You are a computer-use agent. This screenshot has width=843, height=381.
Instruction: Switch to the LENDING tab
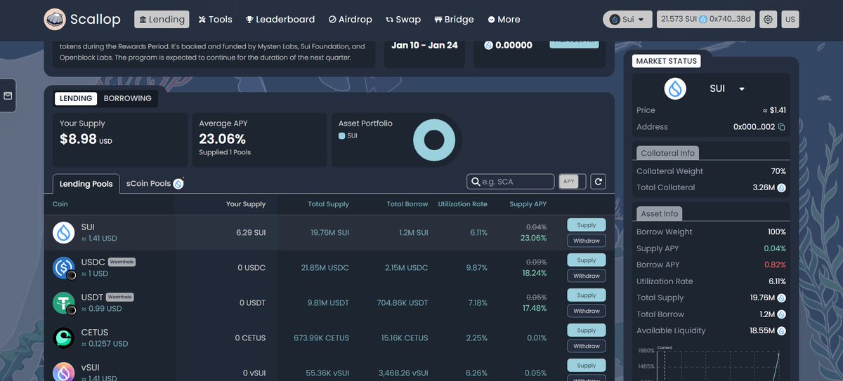(75, 98)
